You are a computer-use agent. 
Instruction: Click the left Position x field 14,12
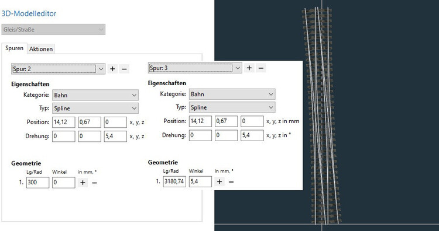pyautogui.click(x=64, y=122)
